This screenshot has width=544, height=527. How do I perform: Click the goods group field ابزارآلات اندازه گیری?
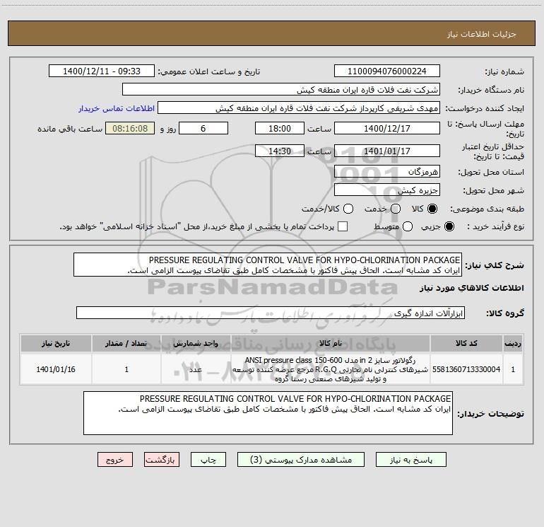[x=271, y=313]
